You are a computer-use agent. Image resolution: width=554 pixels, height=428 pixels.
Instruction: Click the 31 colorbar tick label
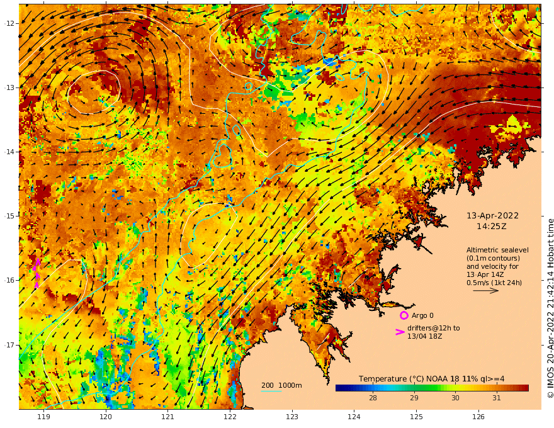coord(497,398)
